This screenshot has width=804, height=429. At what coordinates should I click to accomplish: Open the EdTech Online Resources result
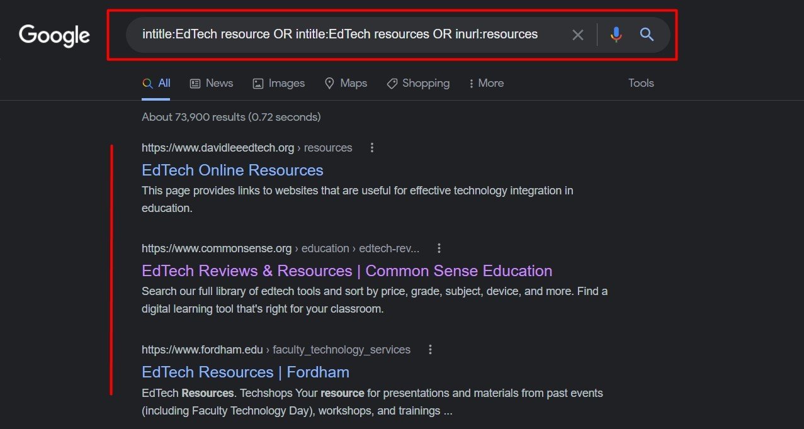232,170
